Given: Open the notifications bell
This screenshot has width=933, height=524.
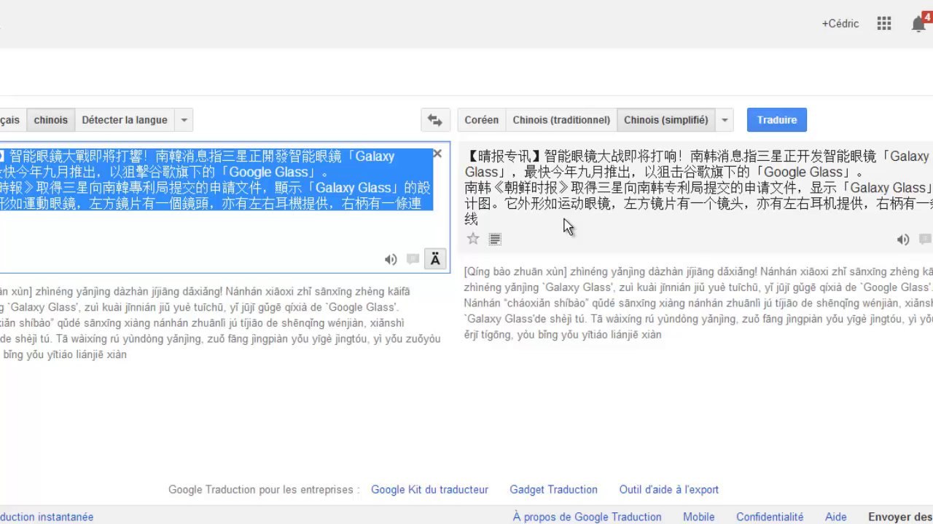Looking at the screenshot, I should (918, 24).
